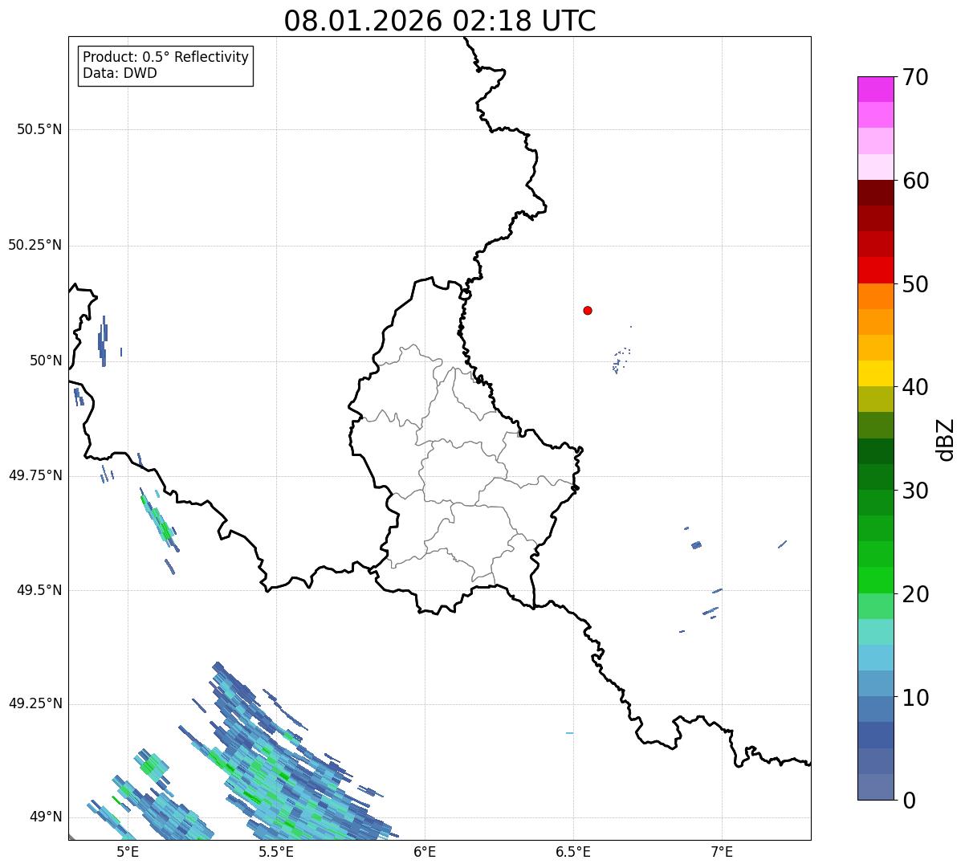The height and width of the screenshot is (868, 965).
Task: Click the 'Data: DWD' label
Action: 120,73
